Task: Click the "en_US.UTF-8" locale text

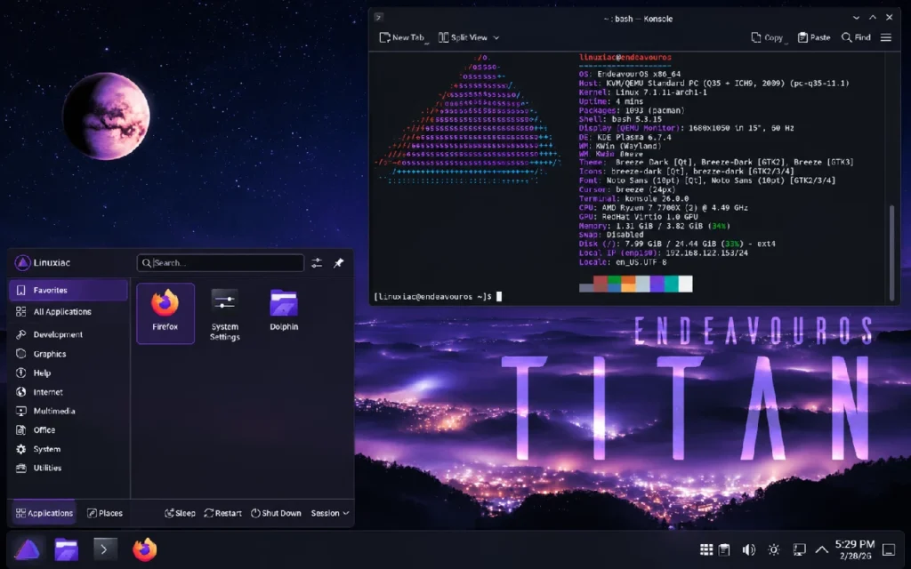Action: (641, 262)
